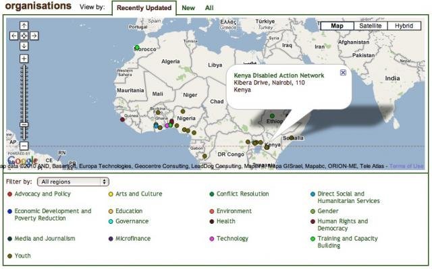Click the olive marker near Gabon
Screen dimensions: 432x269
205,156
